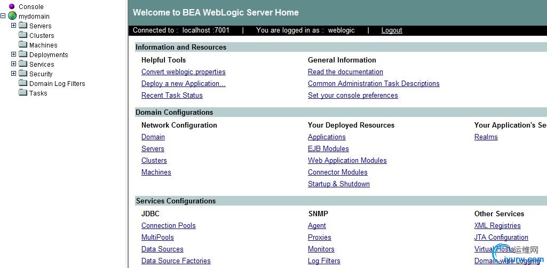Open Services label in the tree
Viewport: 547px width, 268px height.
tap(42, 64)
